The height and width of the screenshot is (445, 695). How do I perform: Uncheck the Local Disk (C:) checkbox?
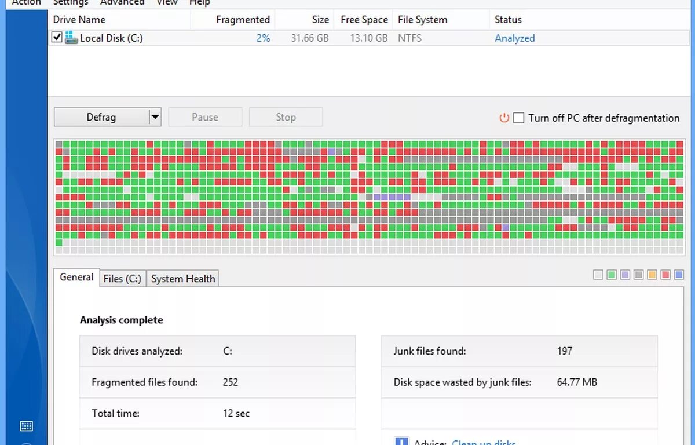[x=57, y=38]
